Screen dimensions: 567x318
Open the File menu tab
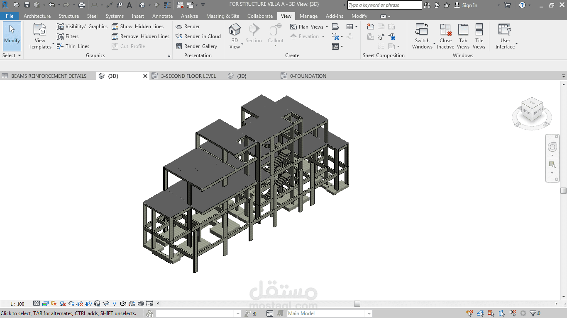click(x=10, y=16)
